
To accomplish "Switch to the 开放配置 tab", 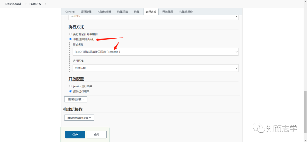I will click(x=168, y=12).
